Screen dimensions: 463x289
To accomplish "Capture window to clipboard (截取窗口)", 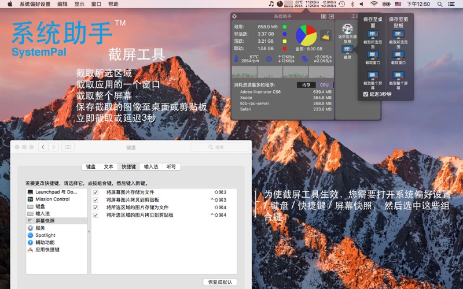I will pyautogui.click(x=398, y=55).
